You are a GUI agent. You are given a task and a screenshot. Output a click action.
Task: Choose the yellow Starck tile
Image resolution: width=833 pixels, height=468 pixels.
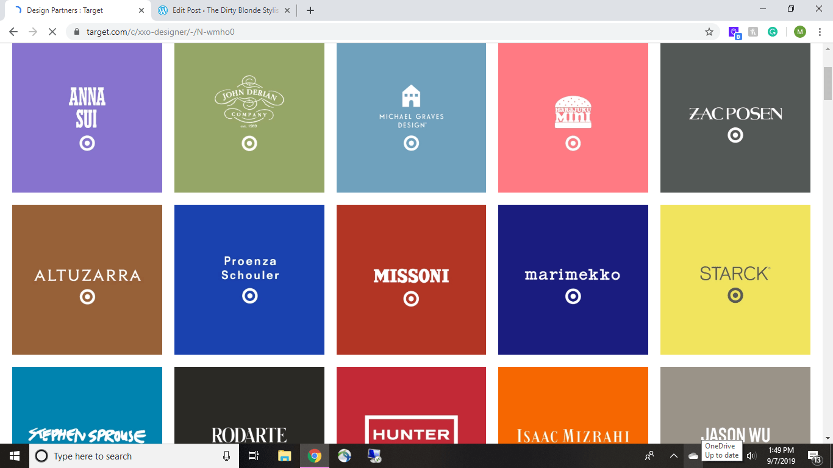(735, 279)
